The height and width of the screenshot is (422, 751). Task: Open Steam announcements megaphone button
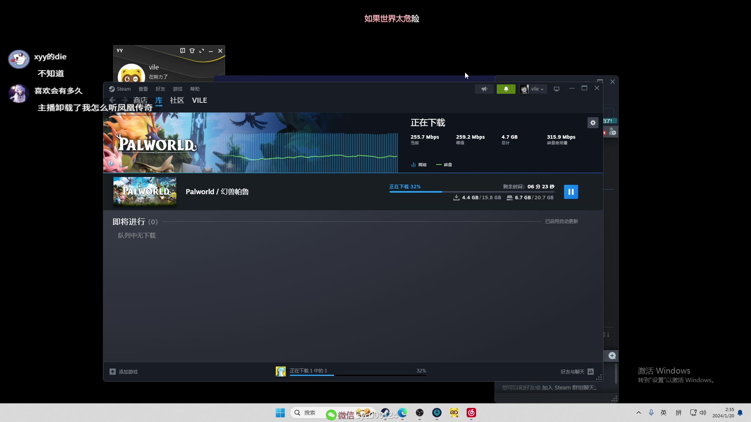(484, 89)
